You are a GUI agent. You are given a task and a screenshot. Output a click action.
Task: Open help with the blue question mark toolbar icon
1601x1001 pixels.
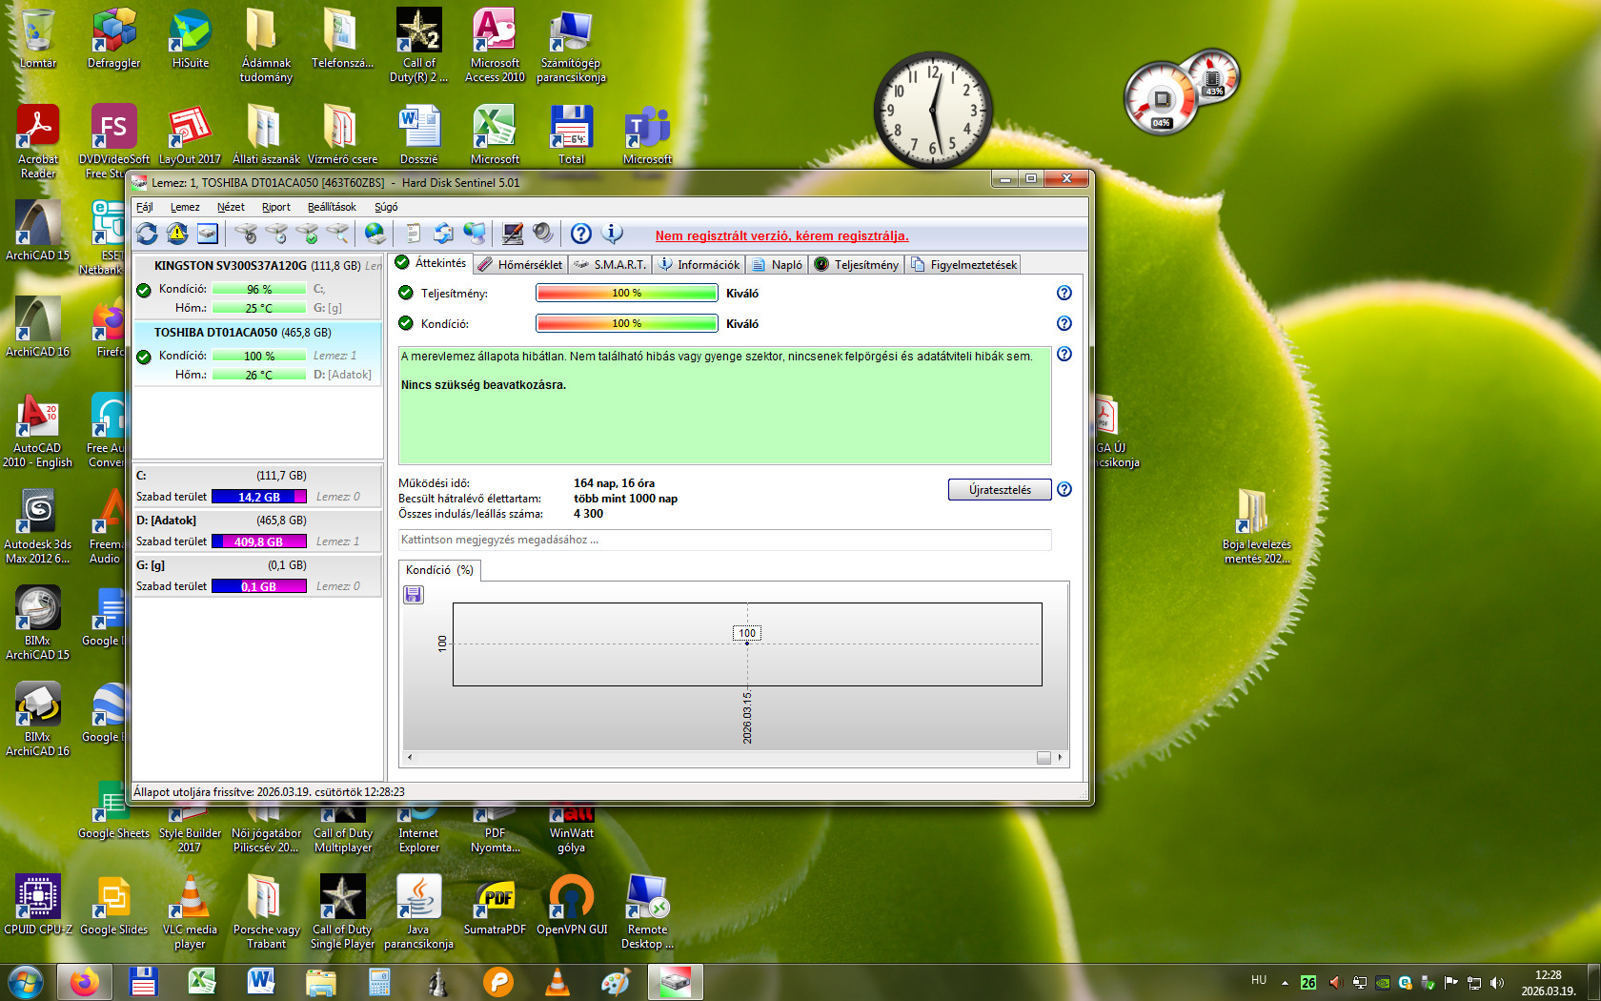(x=581, y=234)
